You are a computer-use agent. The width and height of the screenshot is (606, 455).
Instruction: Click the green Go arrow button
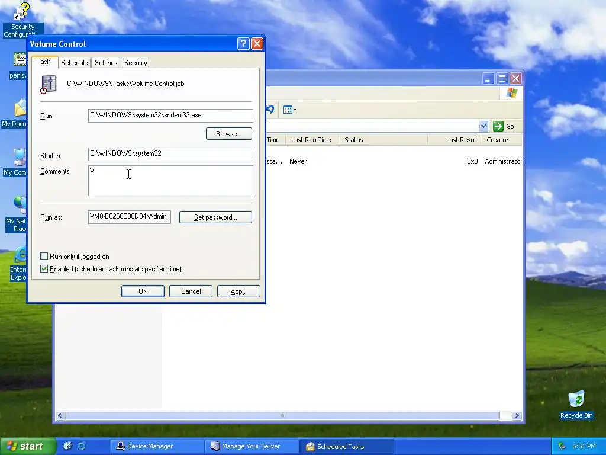(498, 126)
